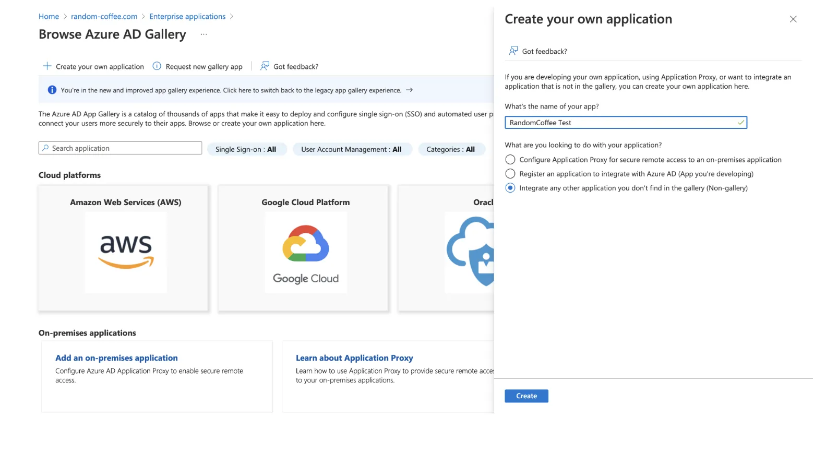Go to Home breadcrumb

click(x=49, y=17)
